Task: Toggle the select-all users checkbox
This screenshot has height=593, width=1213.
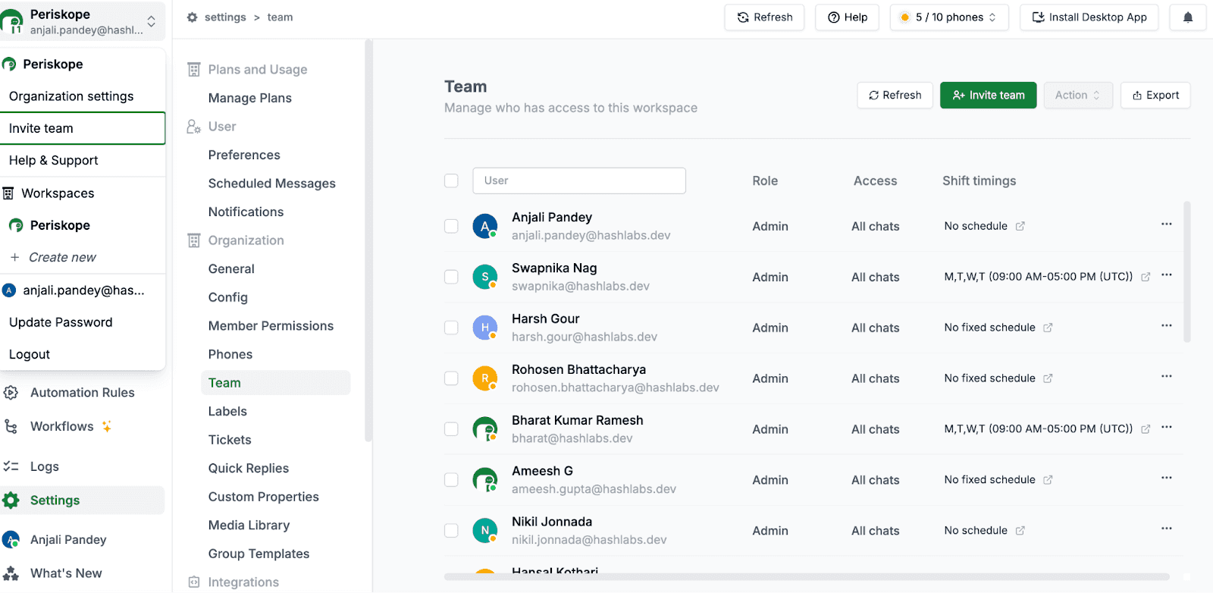Action: (451, 180)
